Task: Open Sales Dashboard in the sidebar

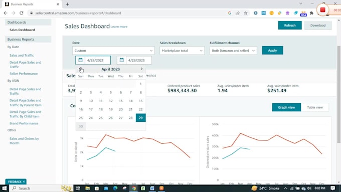Action: coord(22,30)
